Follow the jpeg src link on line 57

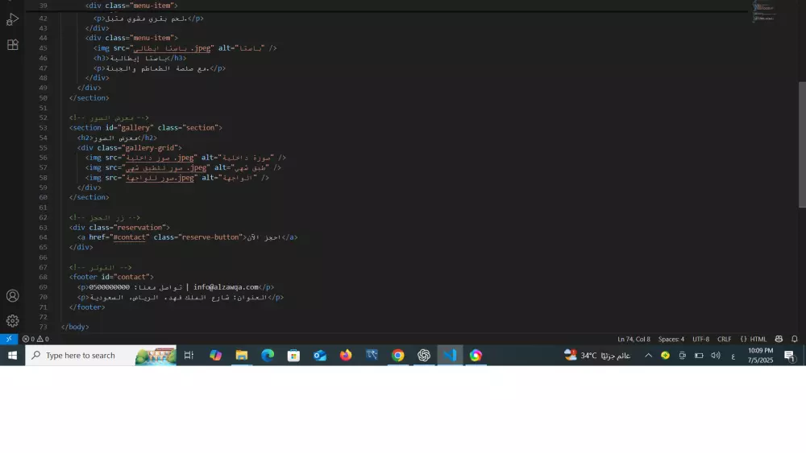pos(166,167)
